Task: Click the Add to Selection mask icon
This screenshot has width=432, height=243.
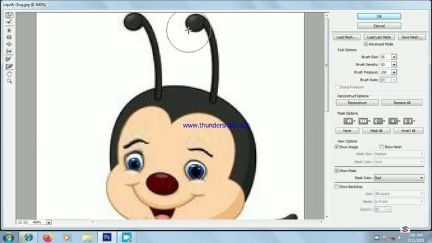Action: [x=363, y=121]
